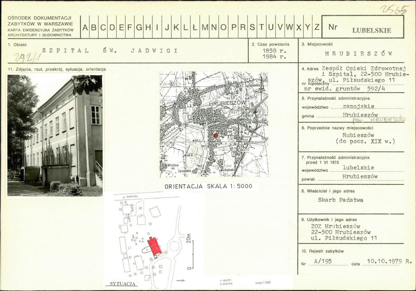Click the letter H in the alphabet index
This screenshot has width=416, height=291.
tap(148, 27)
